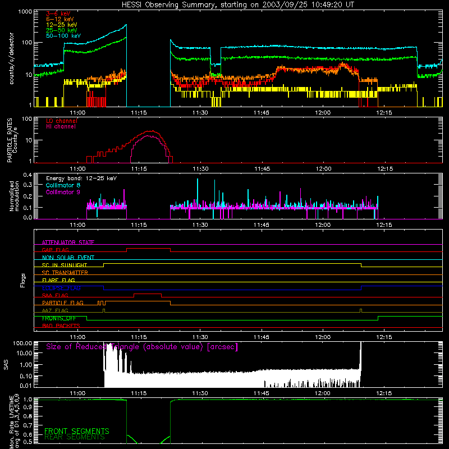Click the SC IN SUNLIGHT flag label
The height and width of the screenshot is (449, 449).
pos(65,265)
